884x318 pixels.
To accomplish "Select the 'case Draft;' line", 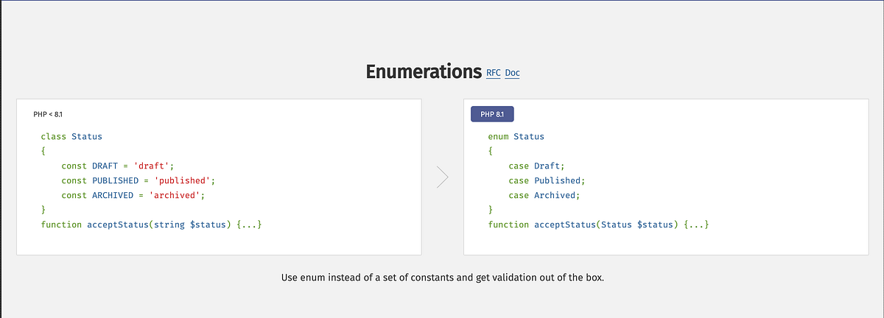I will (x=536, y=166).
